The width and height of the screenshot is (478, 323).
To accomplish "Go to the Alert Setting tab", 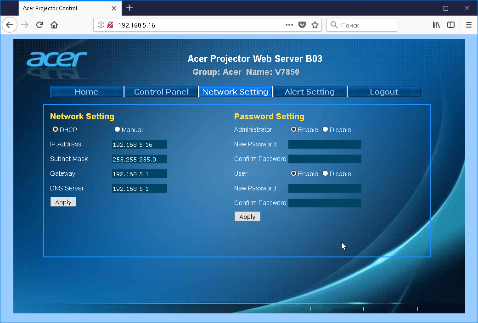I will [310, 91].
